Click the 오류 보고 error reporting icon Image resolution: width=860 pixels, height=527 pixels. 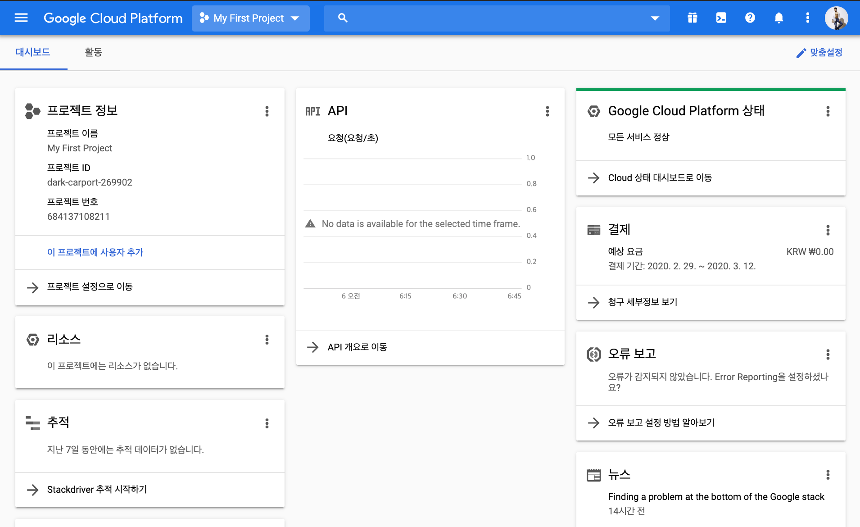pyautogui.click(x=594, y=354)
